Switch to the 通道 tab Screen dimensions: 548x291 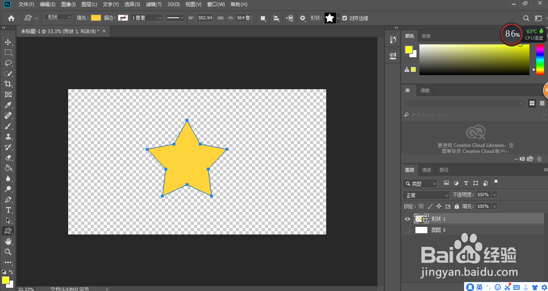427,170
